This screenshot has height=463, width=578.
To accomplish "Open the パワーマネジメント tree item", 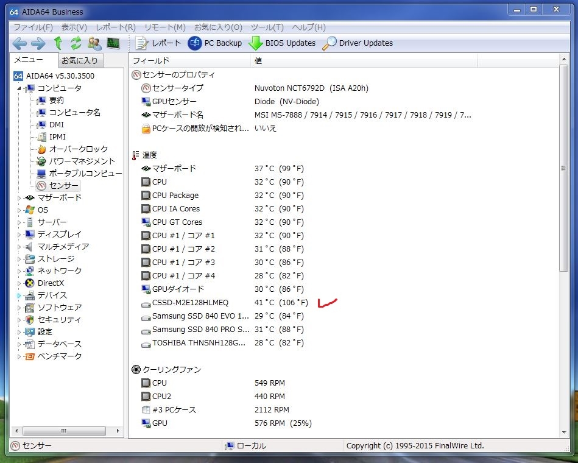I will (x=82, y=161).
